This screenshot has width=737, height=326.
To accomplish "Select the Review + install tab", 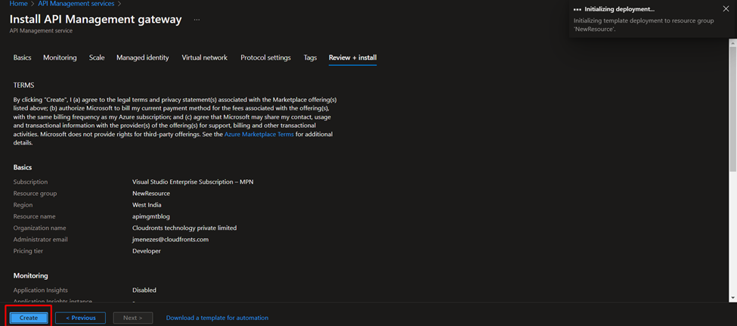I will 352,57.
